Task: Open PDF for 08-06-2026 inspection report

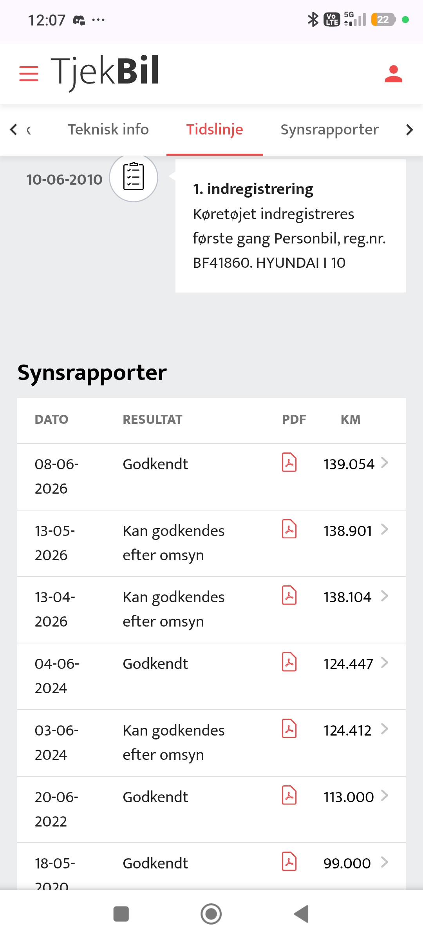Action: 289,462
